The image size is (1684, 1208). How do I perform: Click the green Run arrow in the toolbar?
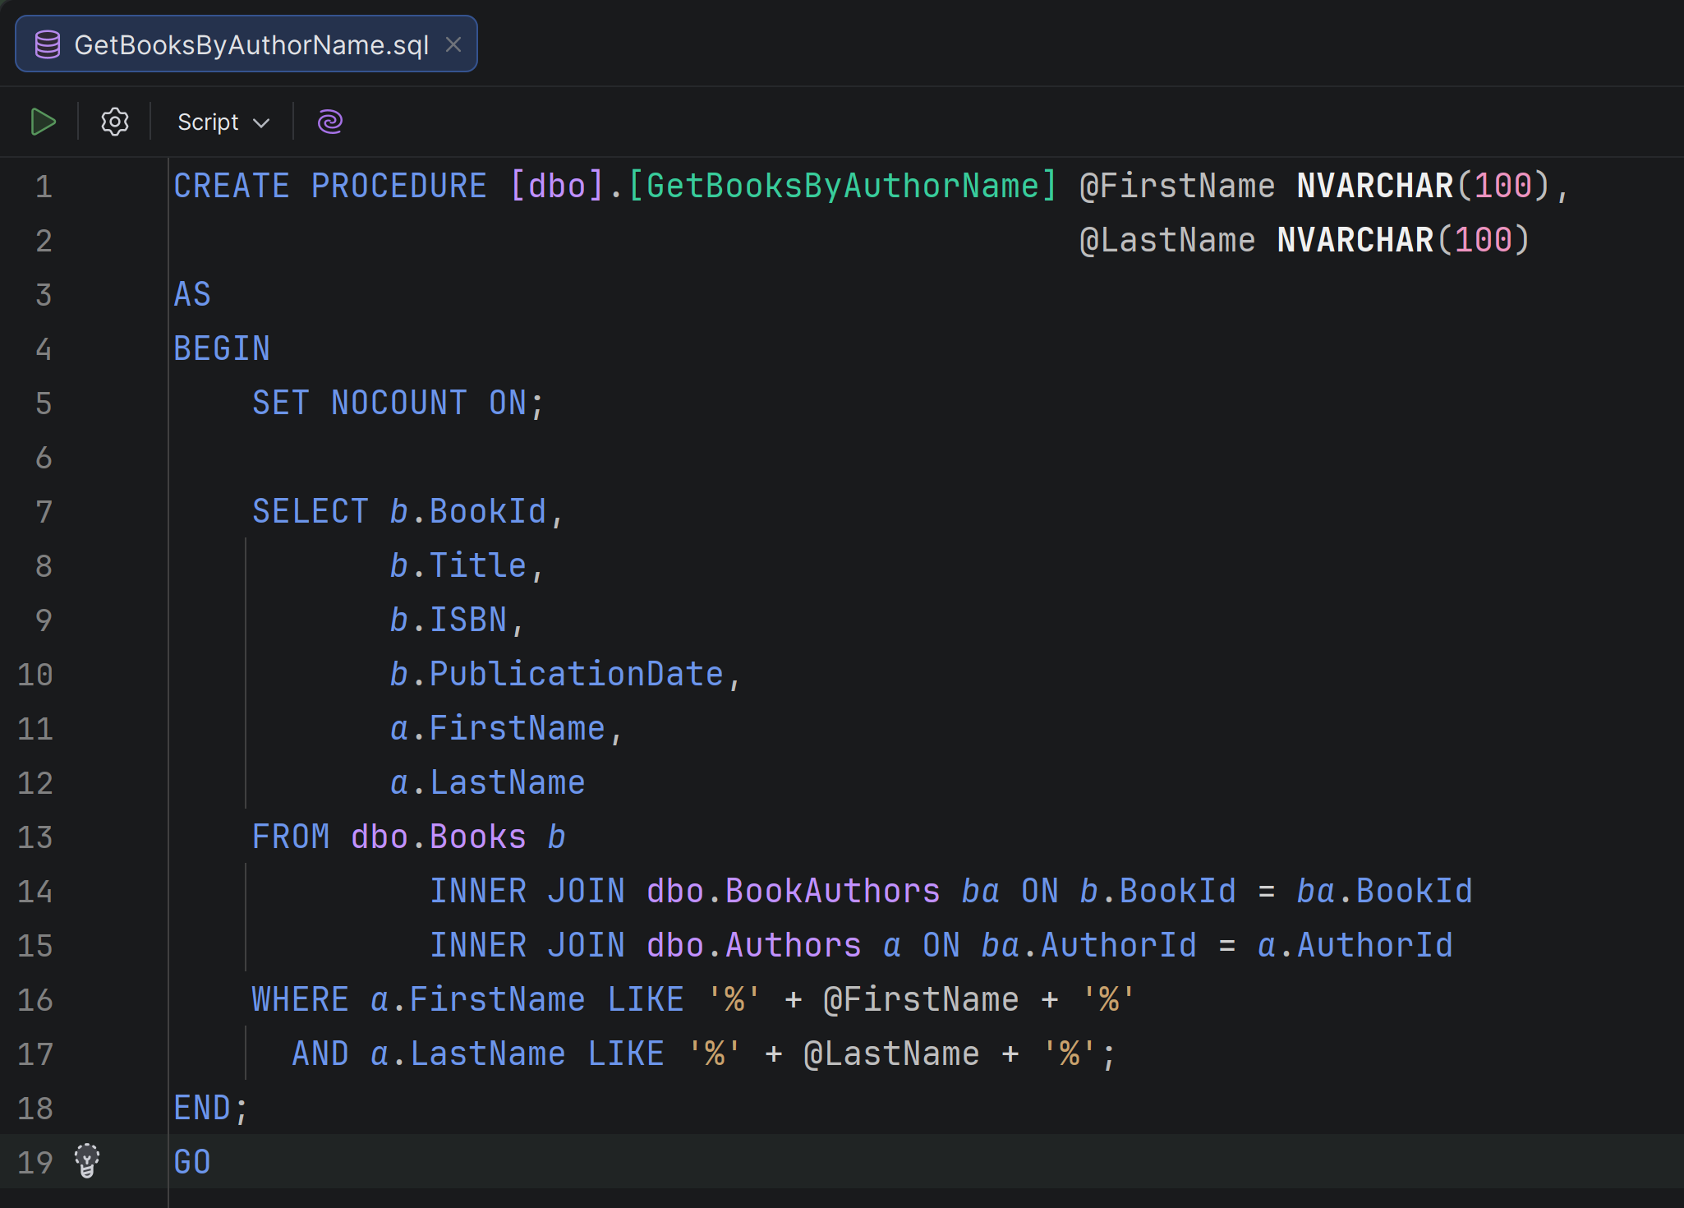43,122
